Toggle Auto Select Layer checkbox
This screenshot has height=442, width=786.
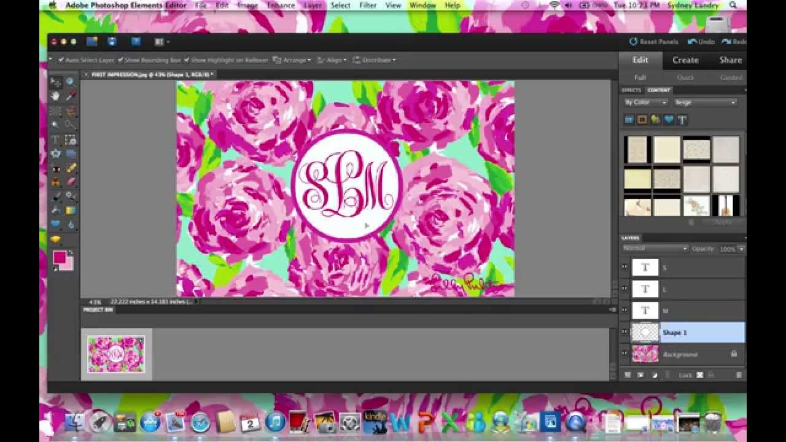tap(61, 60)
